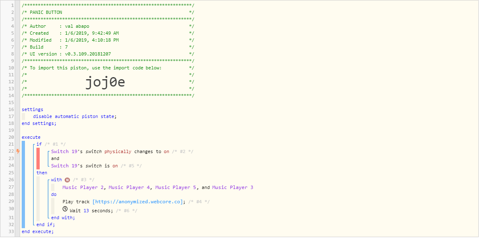The height and width of the screenshot is (240, 482).
Task: Click the lightning bolt trigger icon on line 22
Action: pyautogui.click(x=18, y=151)
